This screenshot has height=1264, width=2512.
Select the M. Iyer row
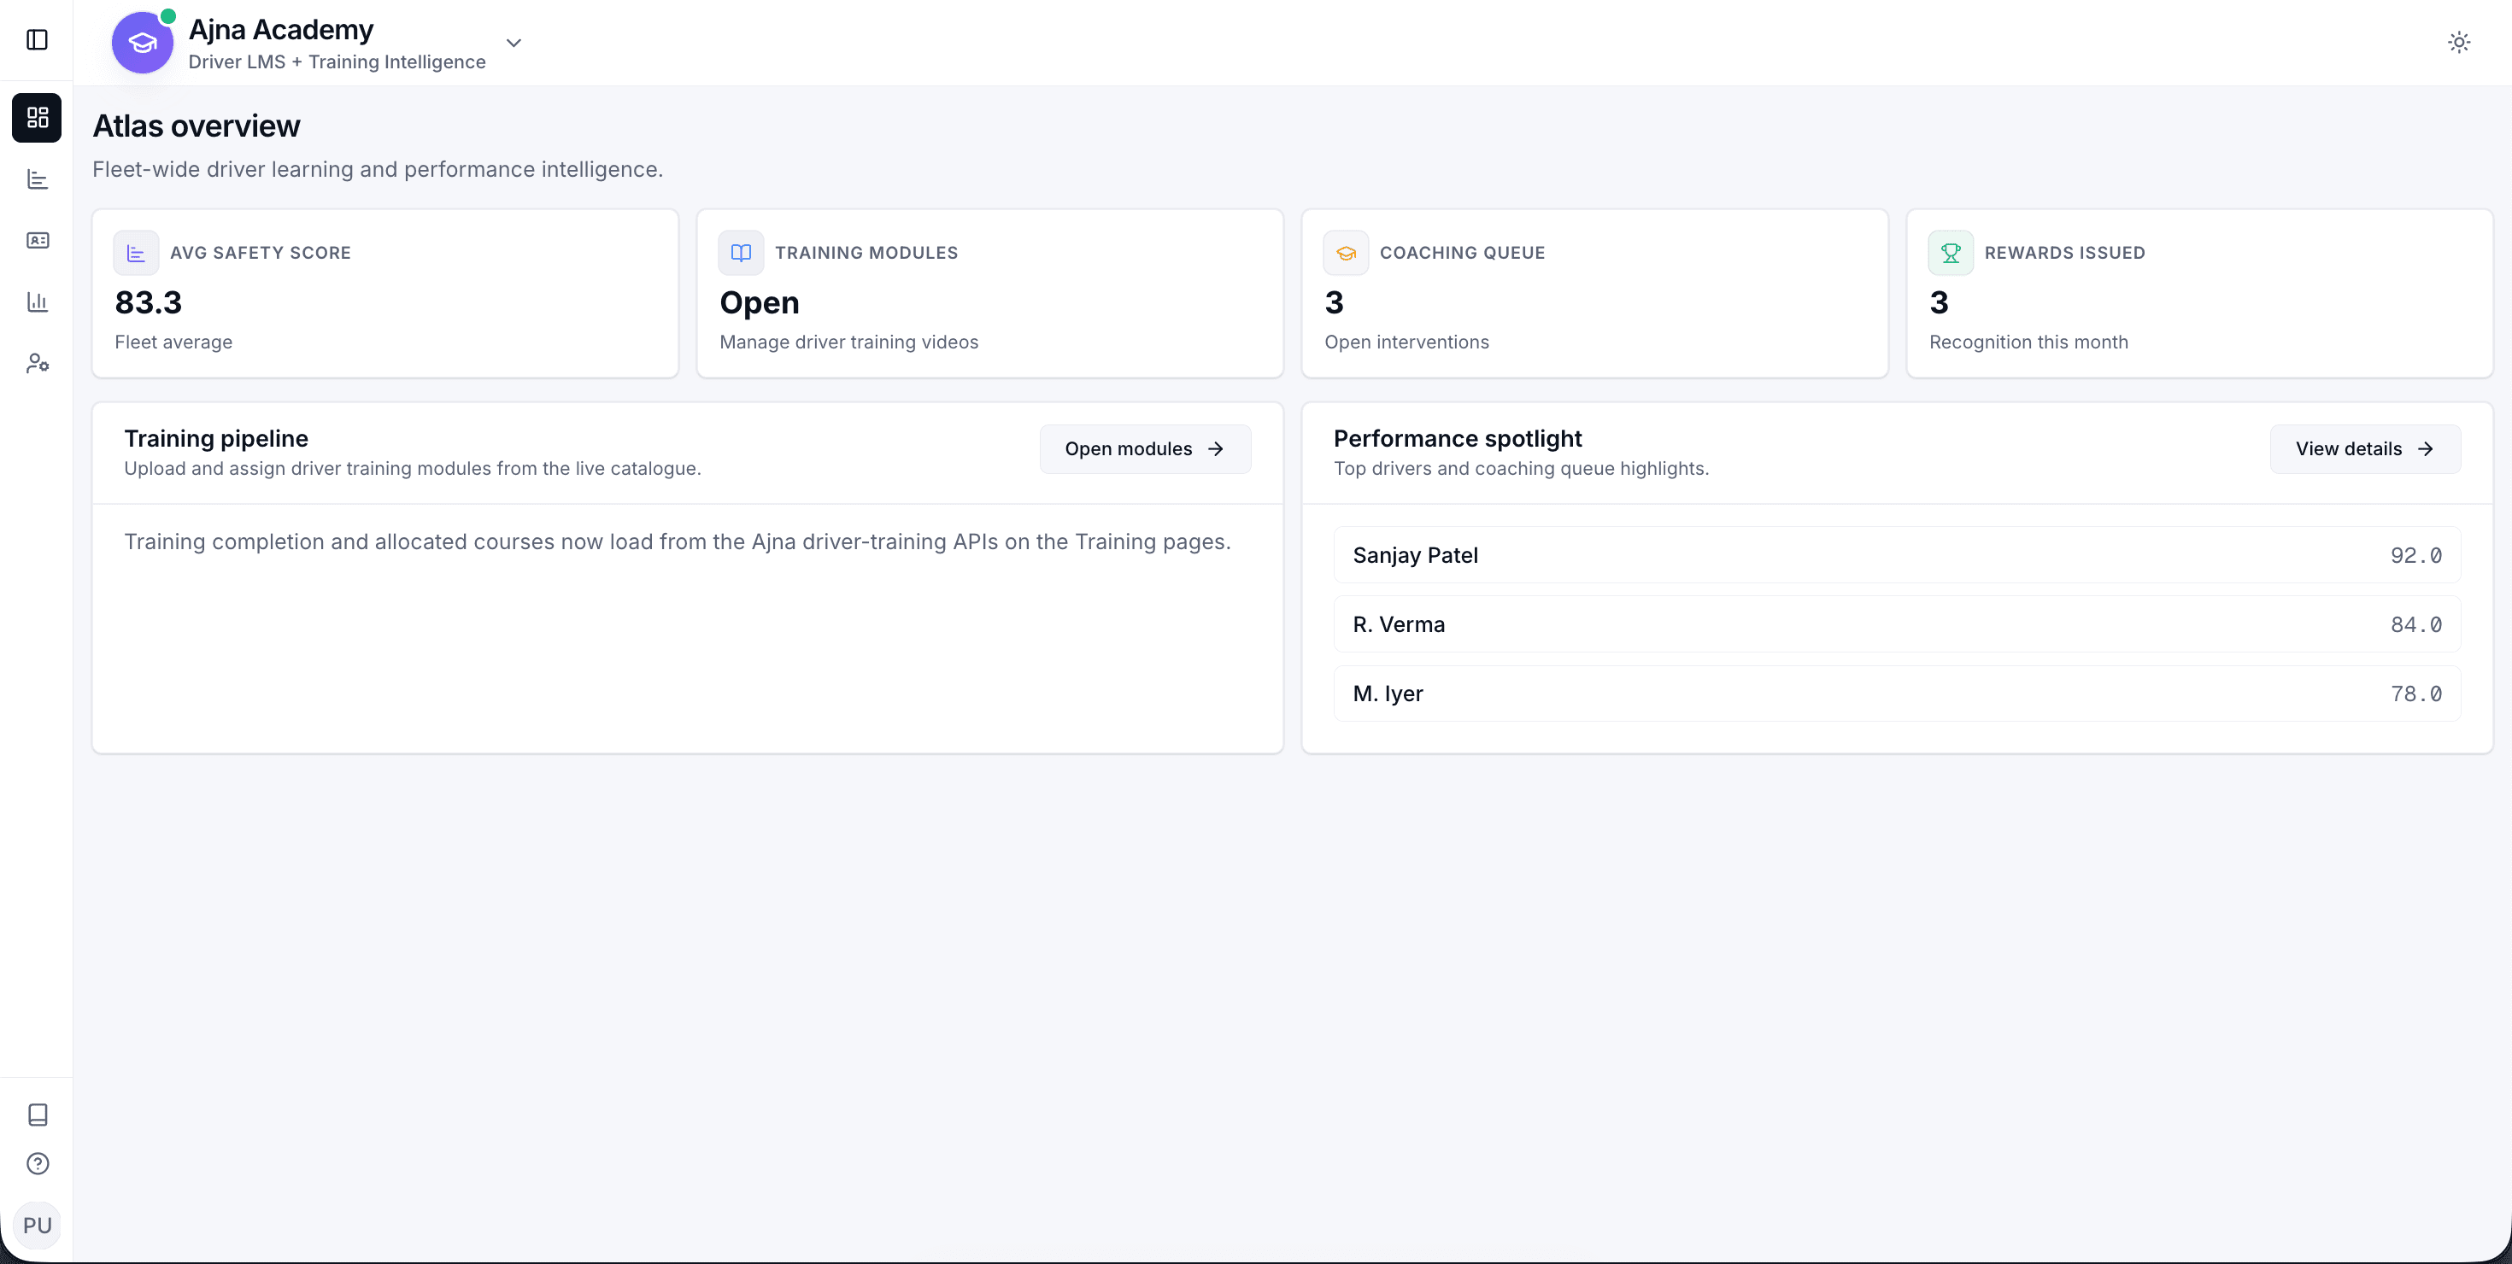click(x=1897, y=693)
